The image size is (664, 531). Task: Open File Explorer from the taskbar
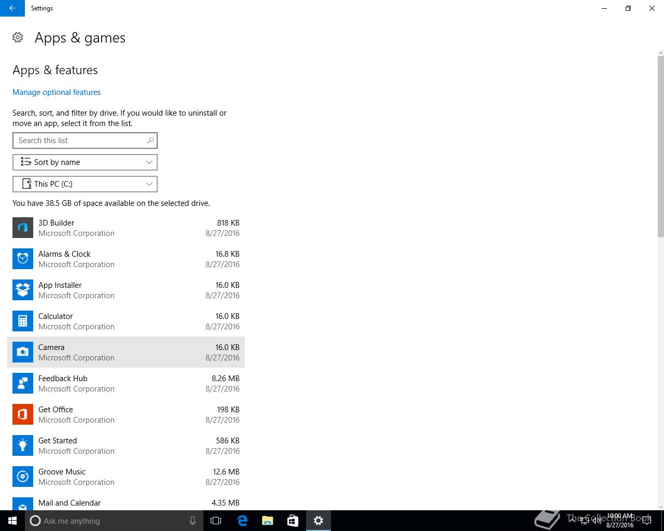click(267, 521)
